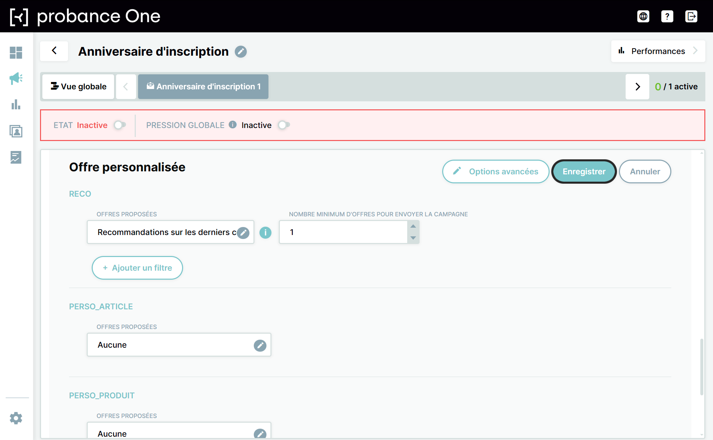The image size is (713, 440).
Task: Open the bar chart statistics sidebar icon
Action: coord(16,105)
